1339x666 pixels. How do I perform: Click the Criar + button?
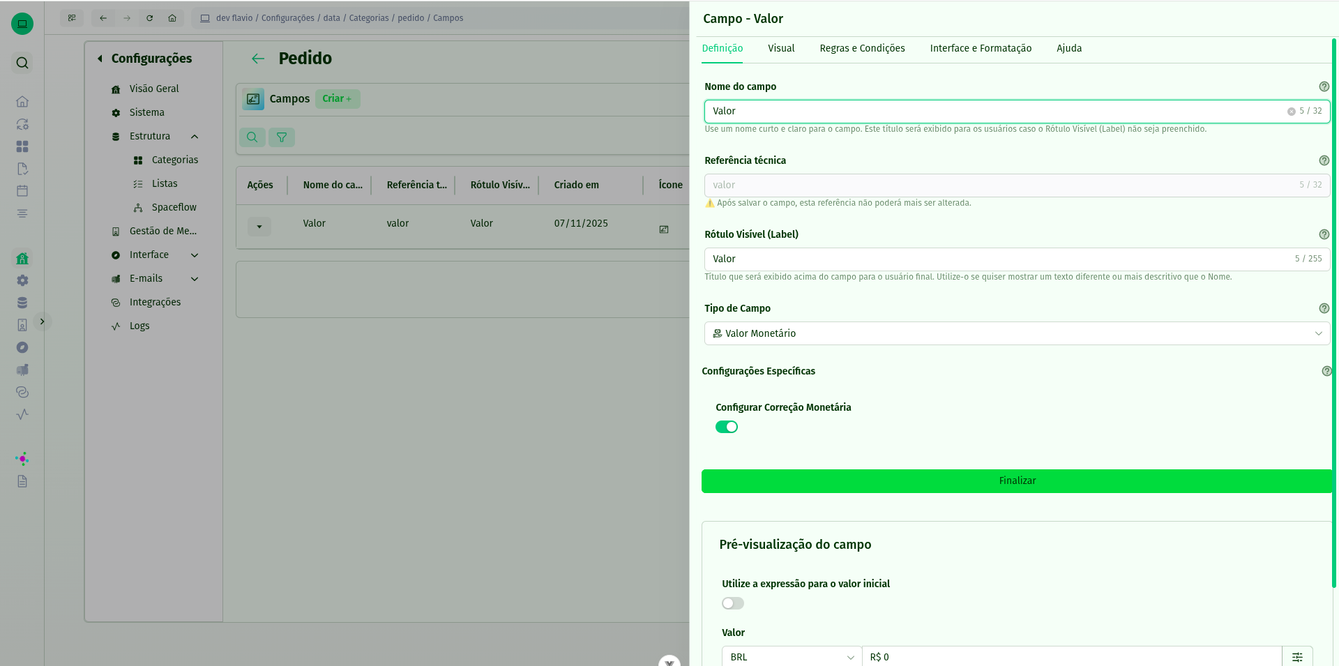pyautogui.click(x=338, y=99)
